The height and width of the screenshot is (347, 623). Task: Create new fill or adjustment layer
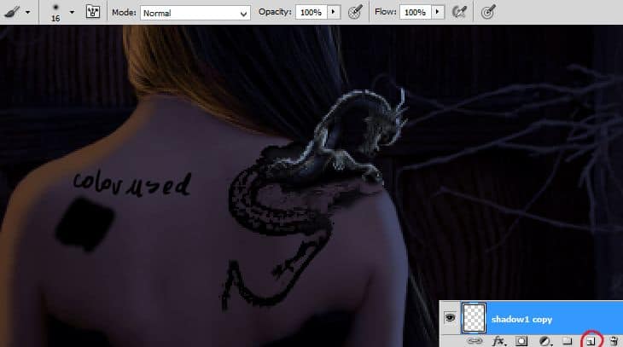pos(544,340)
